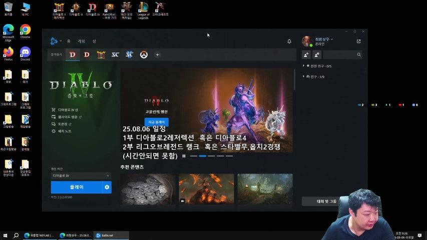Open League of Legends desktop shortcut
Viewport: 427px width, 240px height.
point(143,11)
